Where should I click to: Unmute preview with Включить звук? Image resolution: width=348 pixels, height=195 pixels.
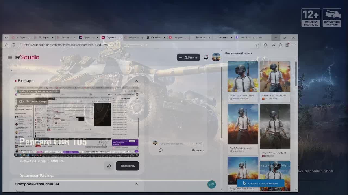pyautogui.click(x=33, y=101)
